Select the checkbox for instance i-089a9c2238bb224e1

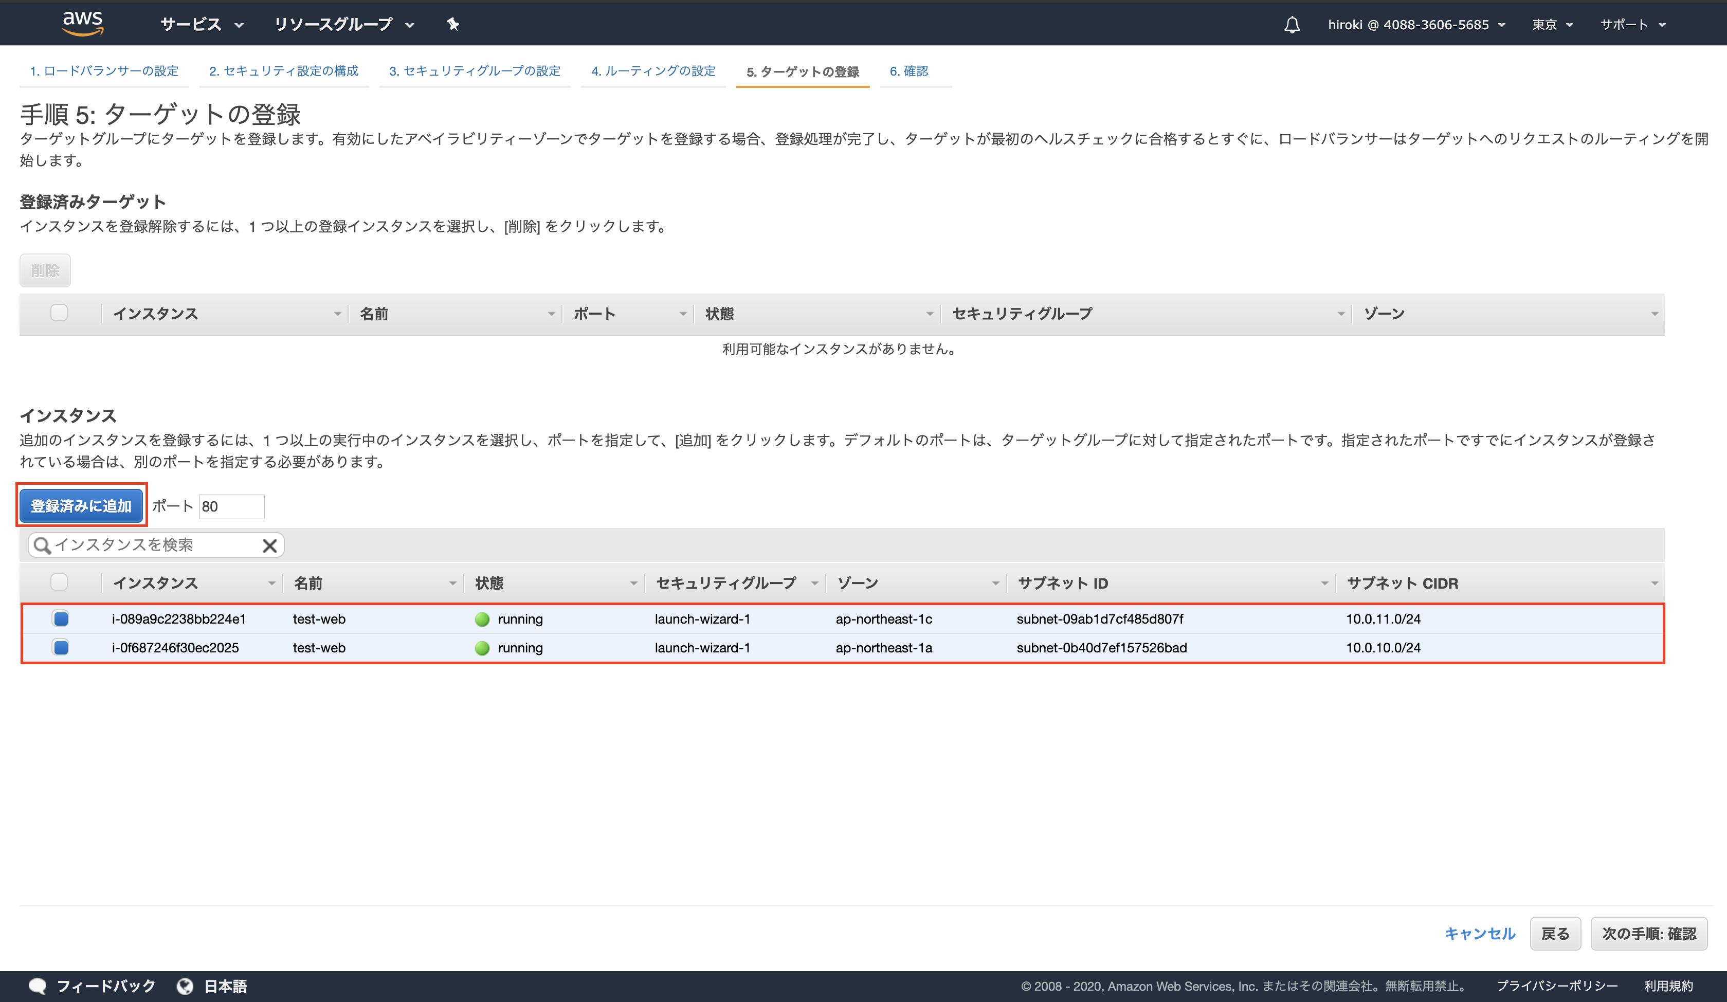point(60,618)
